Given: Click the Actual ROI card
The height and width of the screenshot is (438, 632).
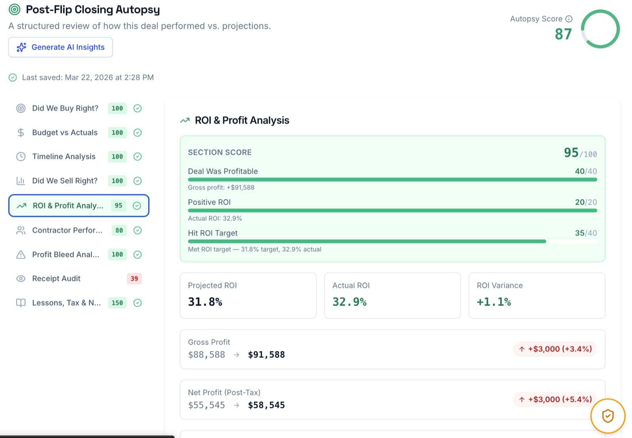Looking at the screenshot, I should tap(393, 295).
